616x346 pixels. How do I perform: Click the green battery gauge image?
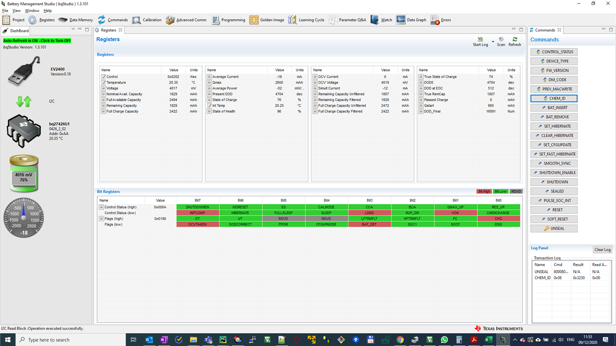24,173
